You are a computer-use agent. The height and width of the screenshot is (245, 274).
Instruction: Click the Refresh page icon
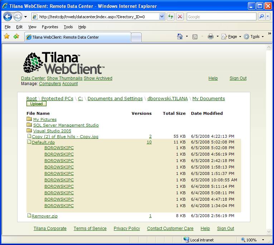pyautogui.click(x=171, y=17)
